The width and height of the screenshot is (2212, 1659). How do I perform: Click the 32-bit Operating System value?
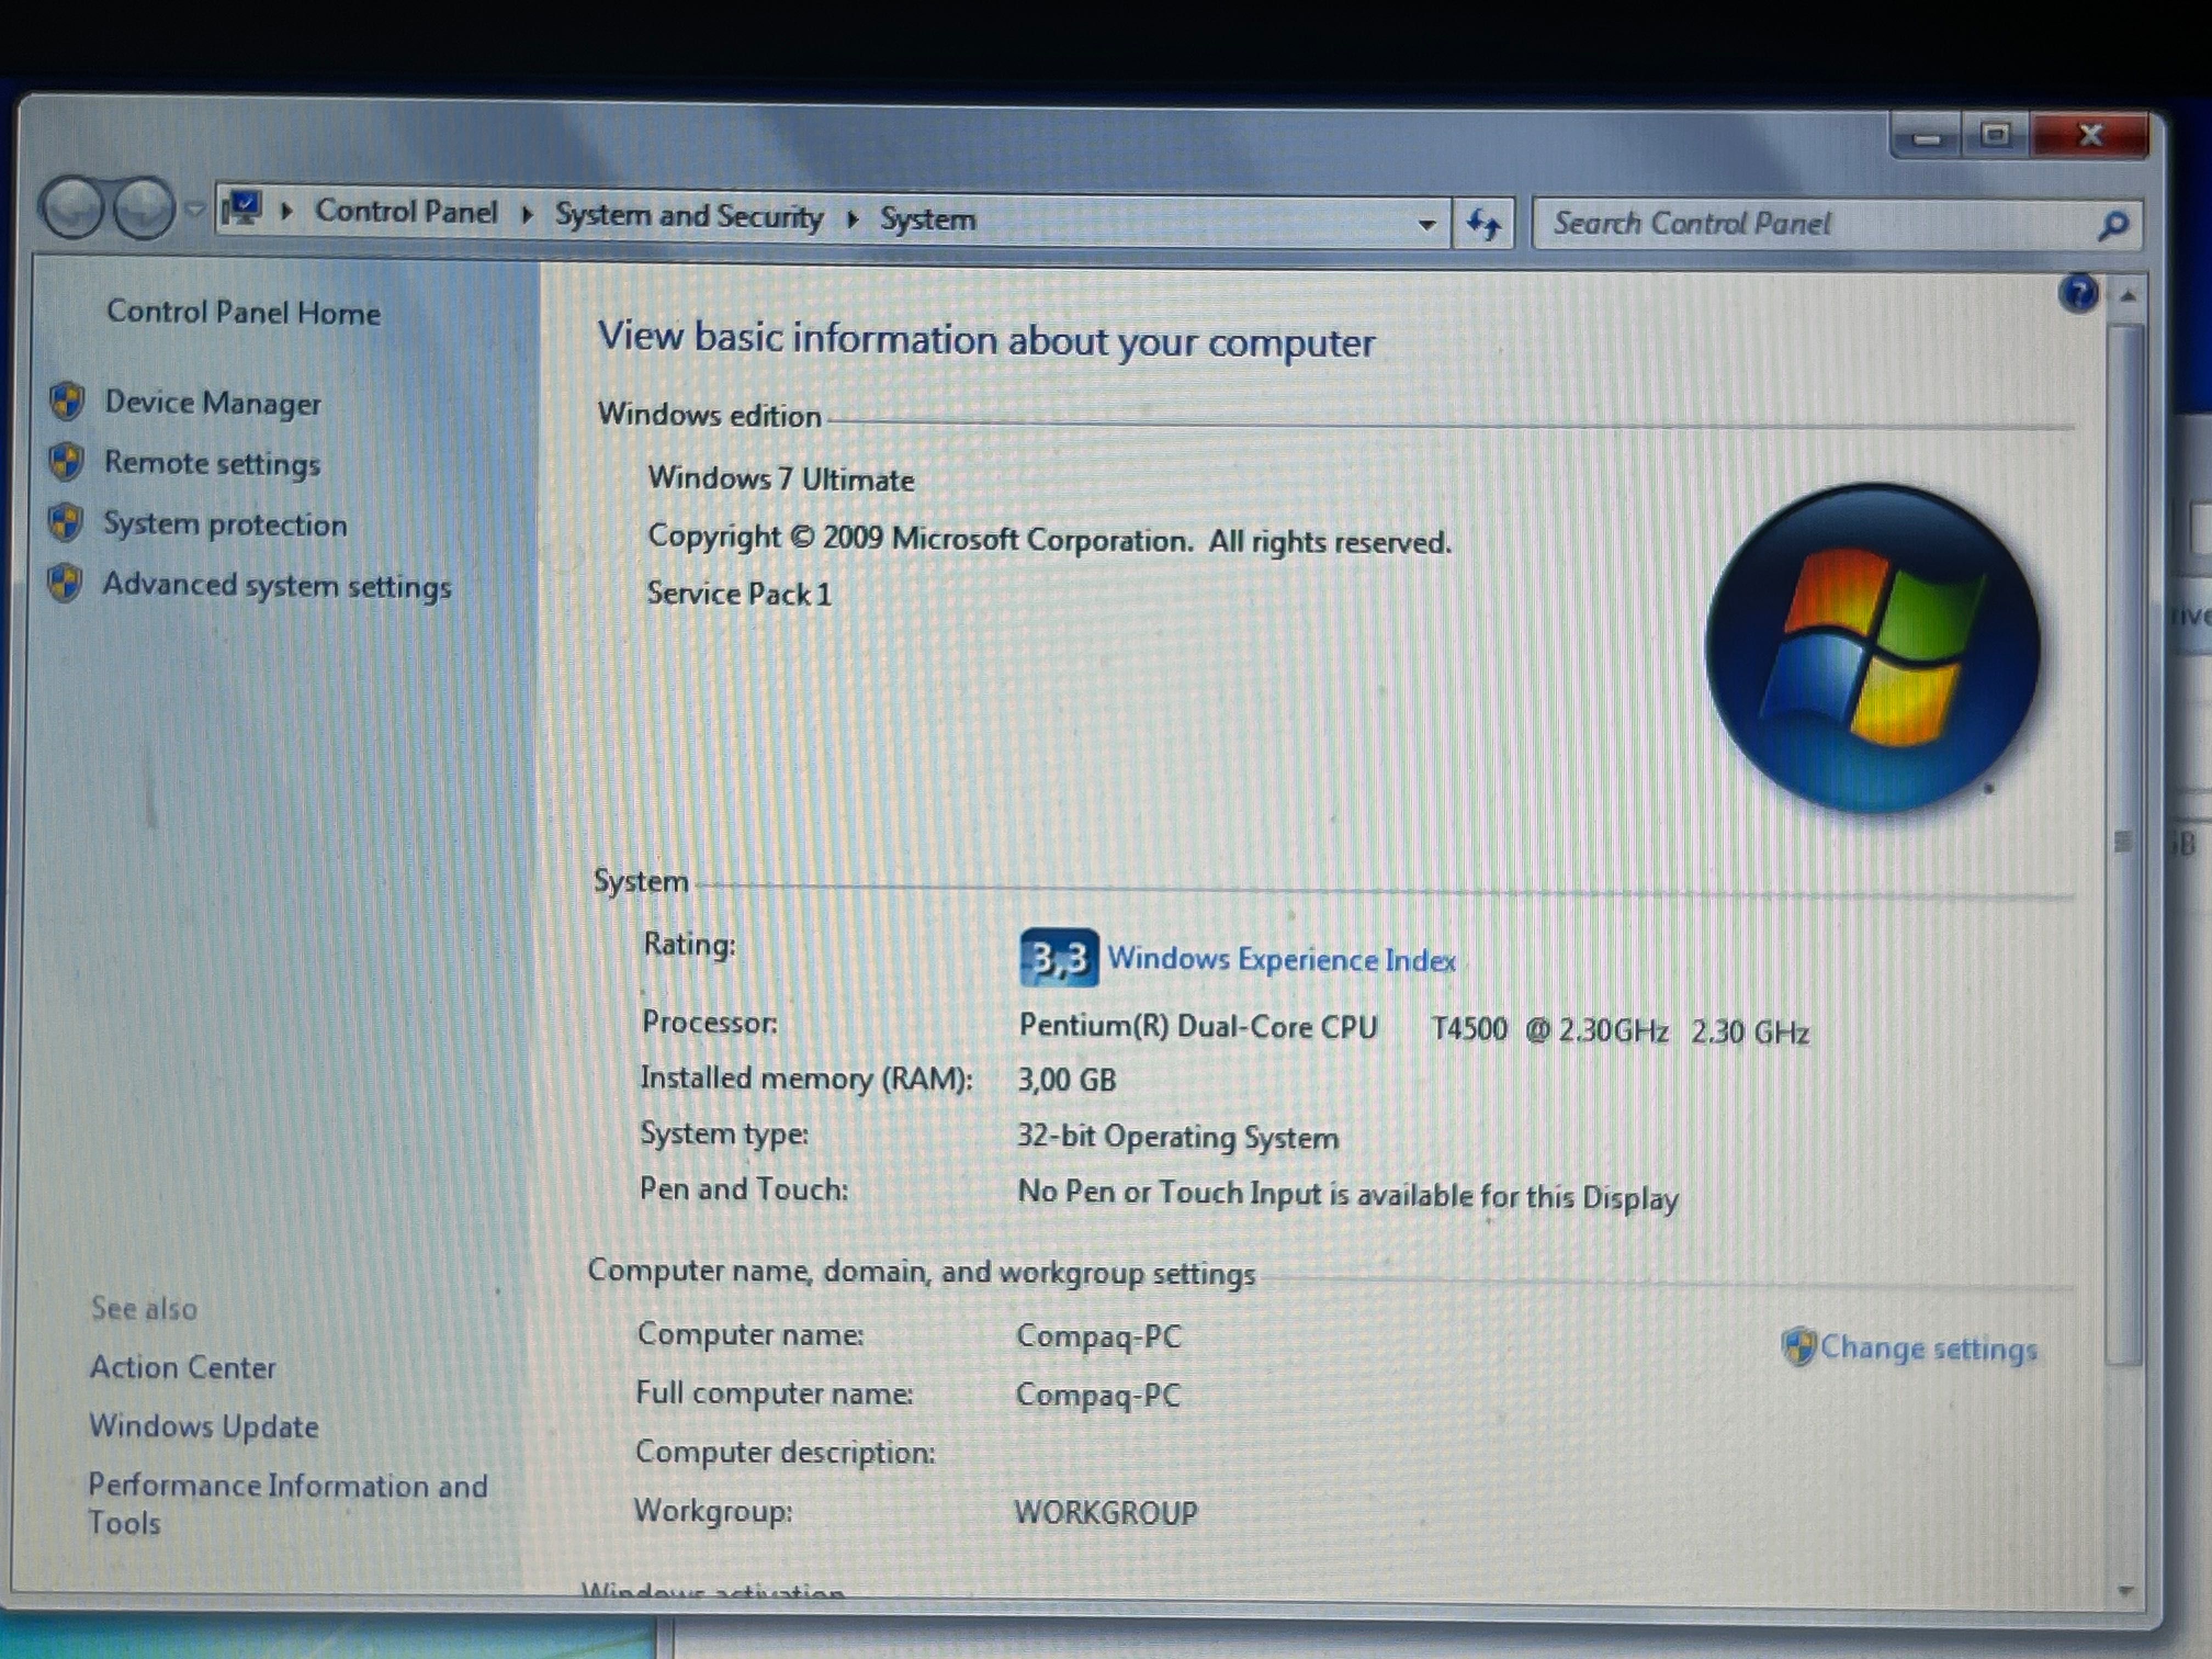(x=1178, y=1138)
